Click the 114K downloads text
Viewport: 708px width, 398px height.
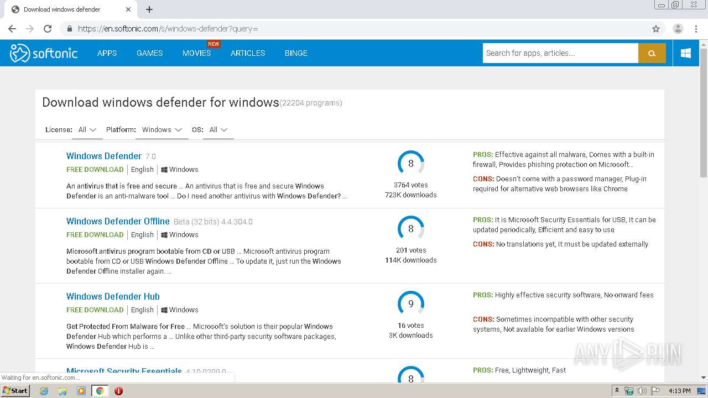[411, 260]
